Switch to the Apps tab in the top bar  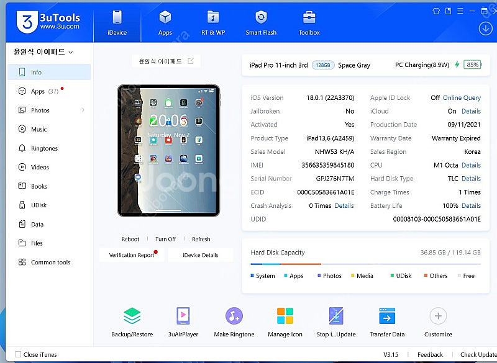[x=165, y=23]
